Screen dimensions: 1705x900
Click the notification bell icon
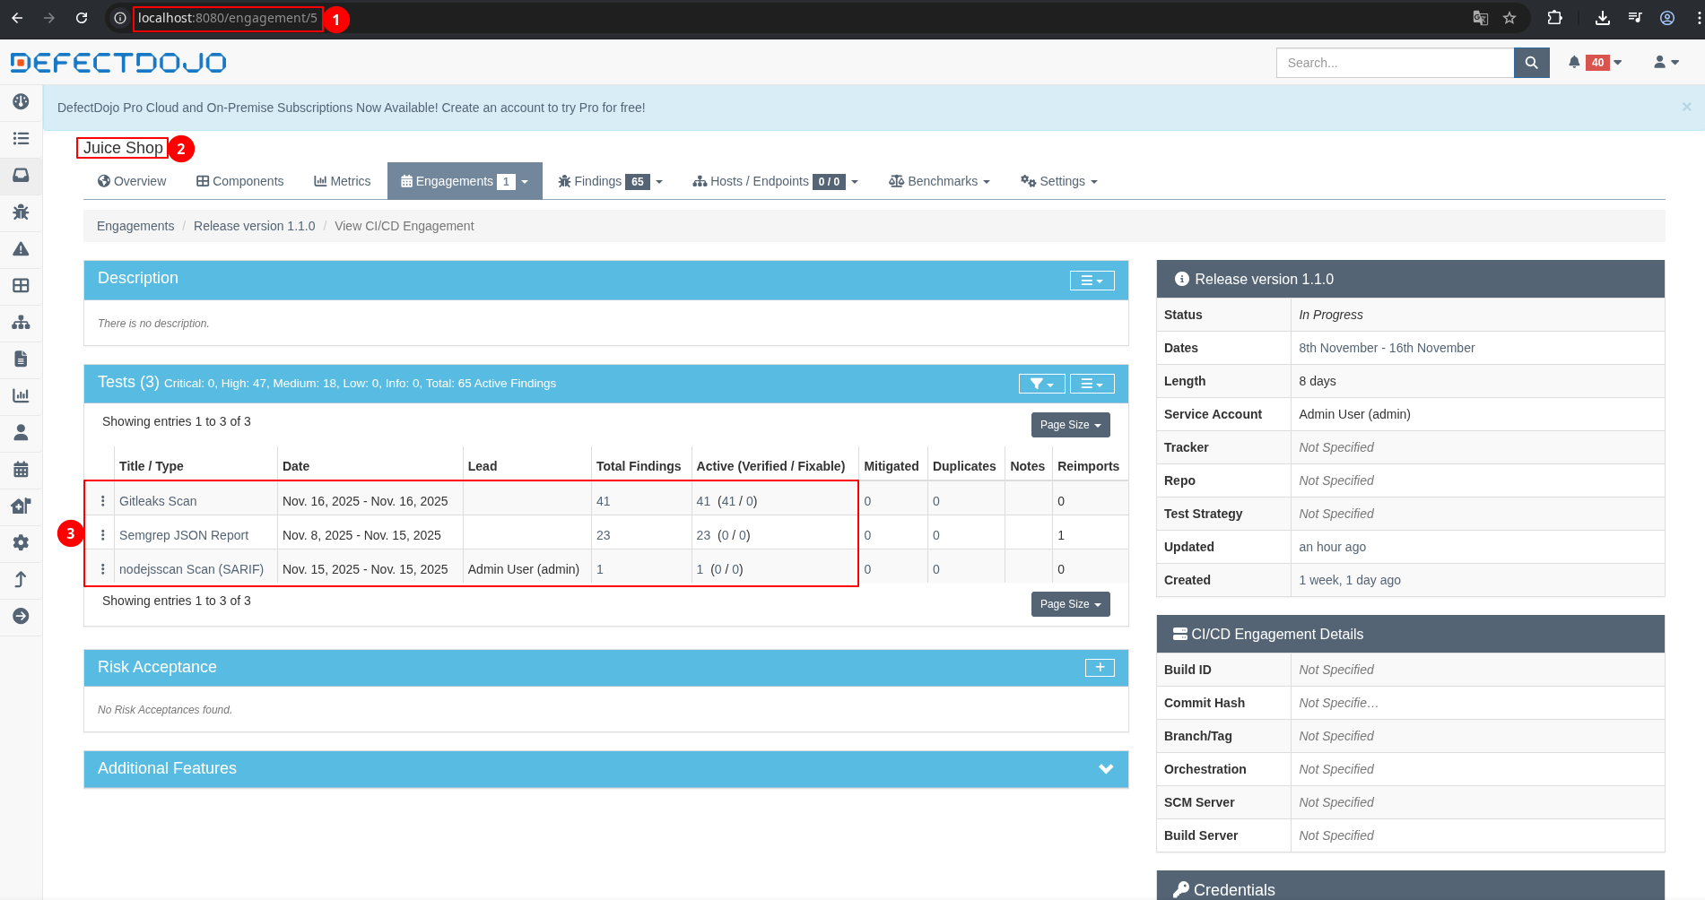coord(1574,63)
